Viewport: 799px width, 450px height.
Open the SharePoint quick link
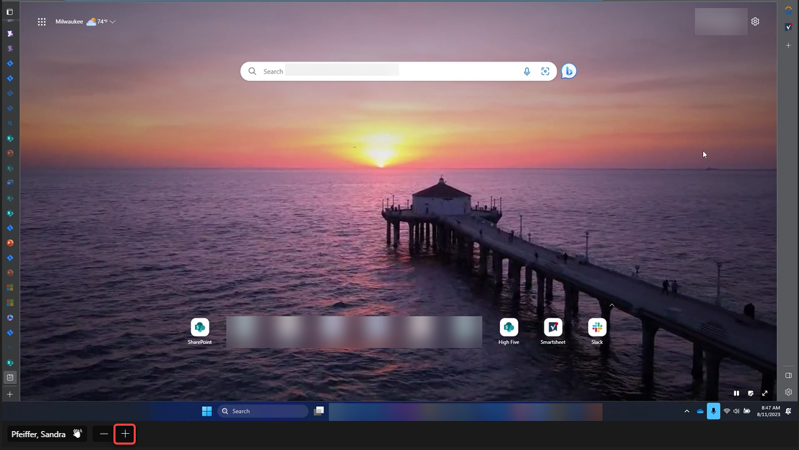coord(200,327)
